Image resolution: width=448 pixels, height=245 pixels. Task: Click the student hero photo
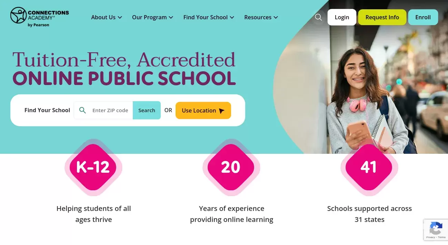tap(369, 100)
